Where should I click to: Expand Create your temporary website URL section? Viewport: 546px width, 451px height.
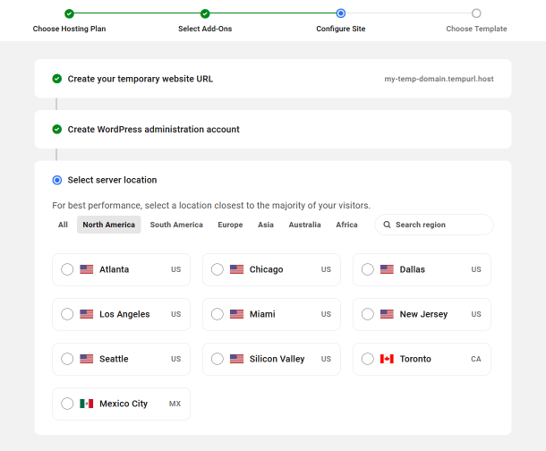141,79
